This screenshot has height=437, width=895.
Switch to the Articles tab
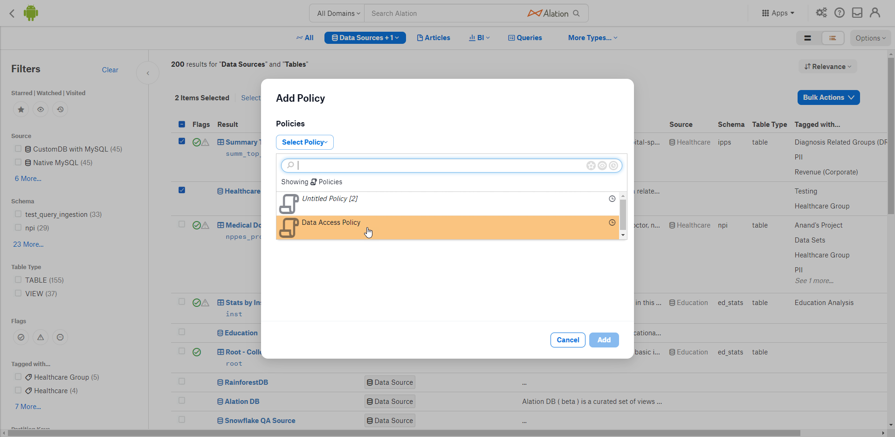coord(434,38)
